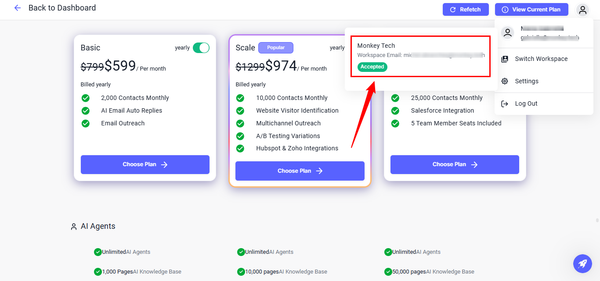Open Settings from the user menu
Image resolution: width=600 pixels, height=281 pixels.
[527, 81]
